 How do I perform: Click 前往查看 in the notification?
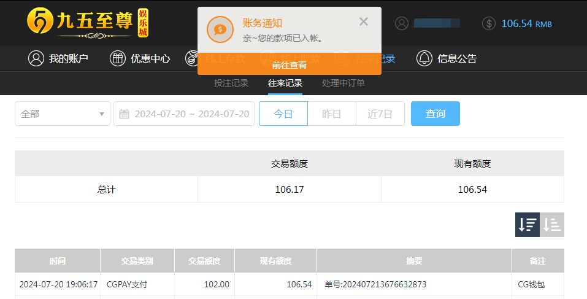pos(289,64)
